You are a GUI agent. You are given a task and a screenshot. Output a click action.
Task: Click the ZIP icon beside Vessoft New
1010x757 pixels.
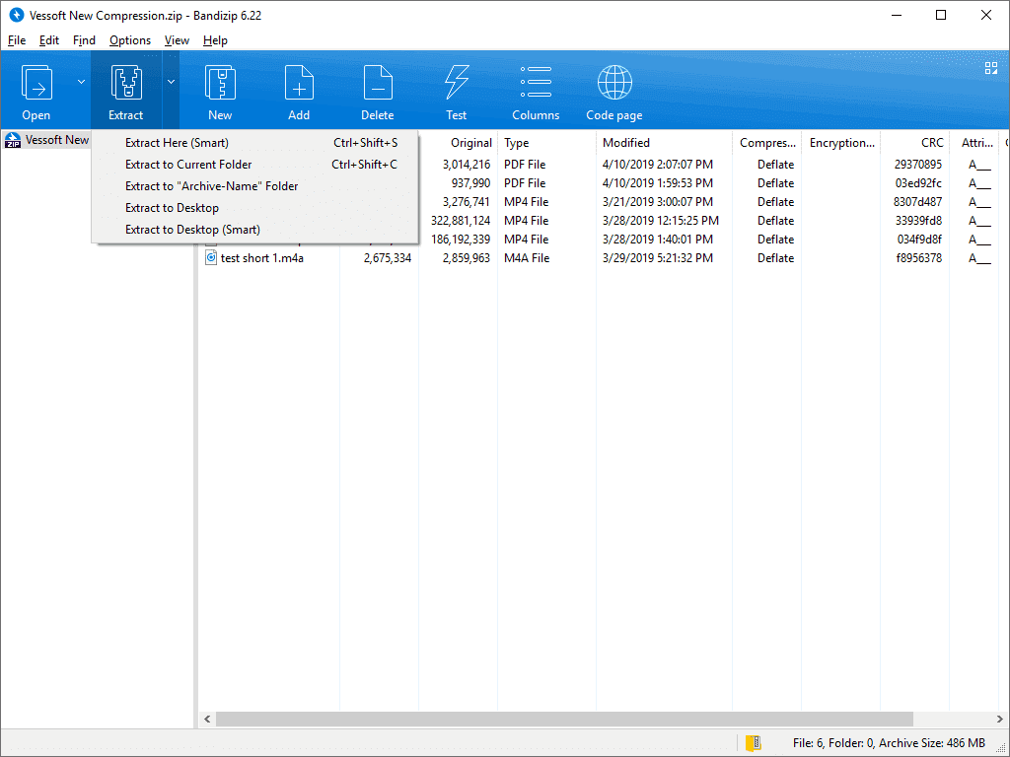(12, 140)
